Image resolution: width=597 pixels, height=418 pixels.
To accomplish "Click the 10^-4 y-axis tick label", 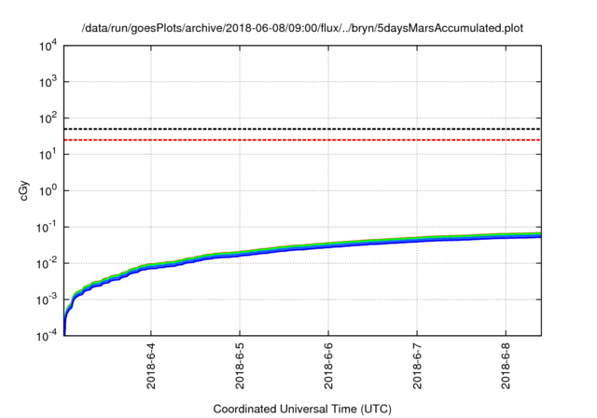I will tap(48, 335).
